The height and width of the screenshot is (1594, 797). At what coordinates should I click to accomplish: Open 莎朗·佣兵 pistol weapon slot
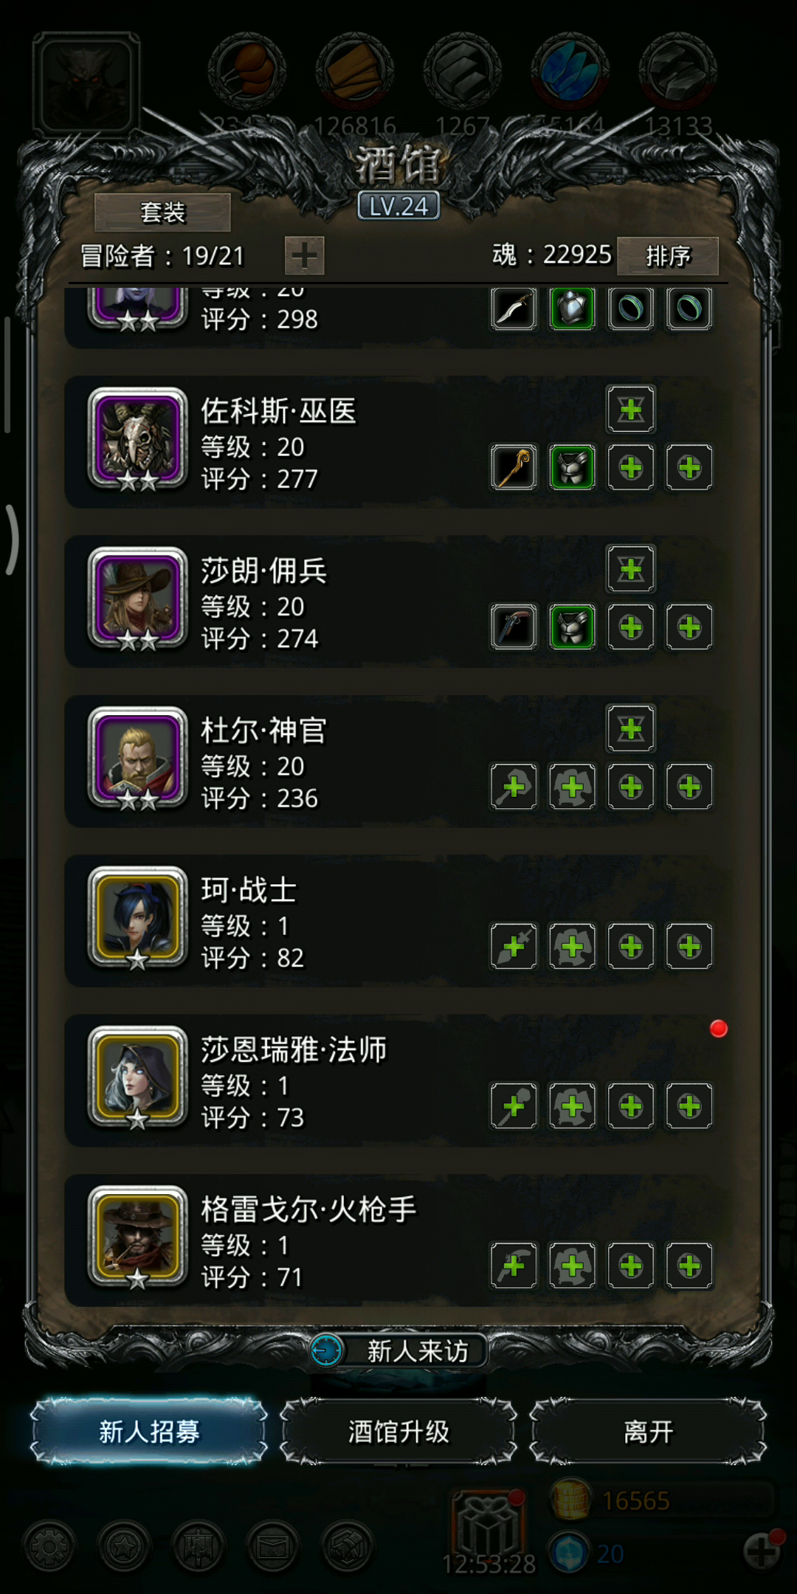[514, 627]
